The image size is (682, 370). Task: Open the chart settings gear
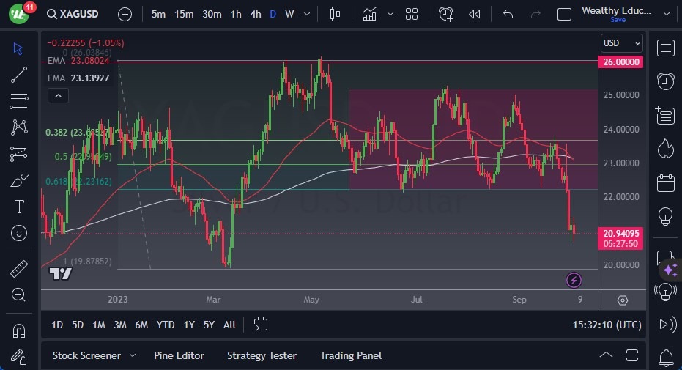coord(622,300)
